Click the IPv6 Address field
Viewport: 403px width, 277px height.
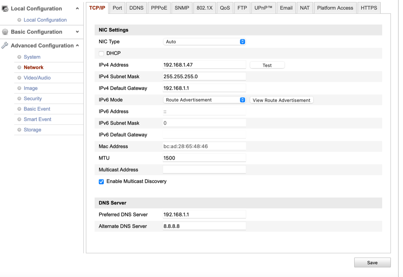(x=204, y=111)
